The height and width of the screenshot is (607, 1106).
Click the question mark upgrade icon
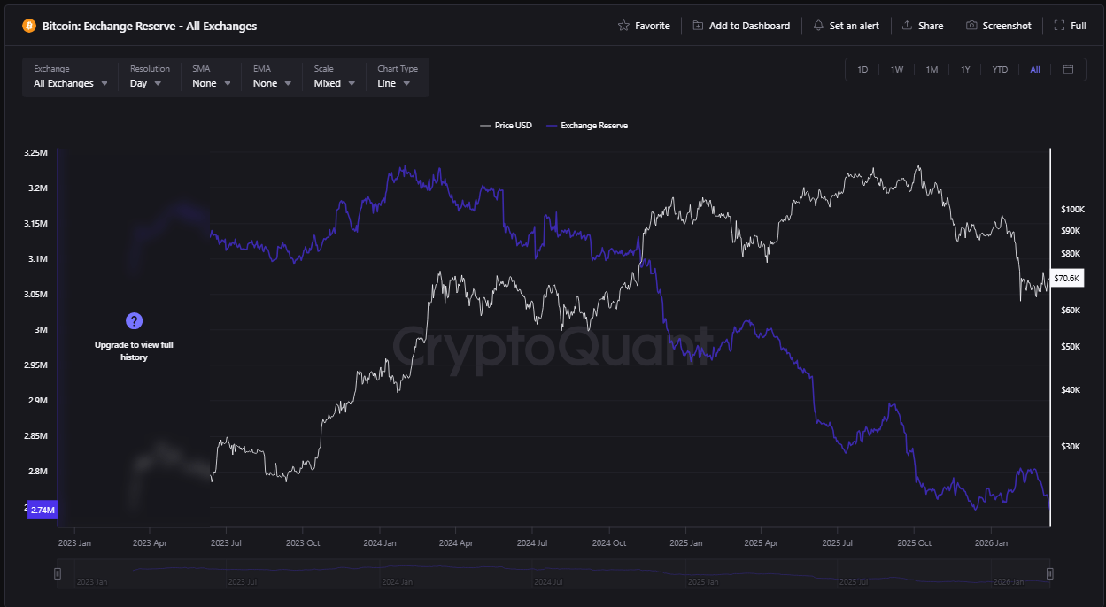(x=134, y=320)
